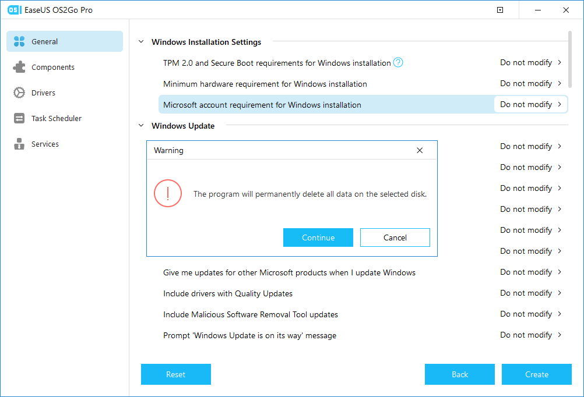Click 'Include Malicious Software Removal Tool updates' text

tap(251, 314)
